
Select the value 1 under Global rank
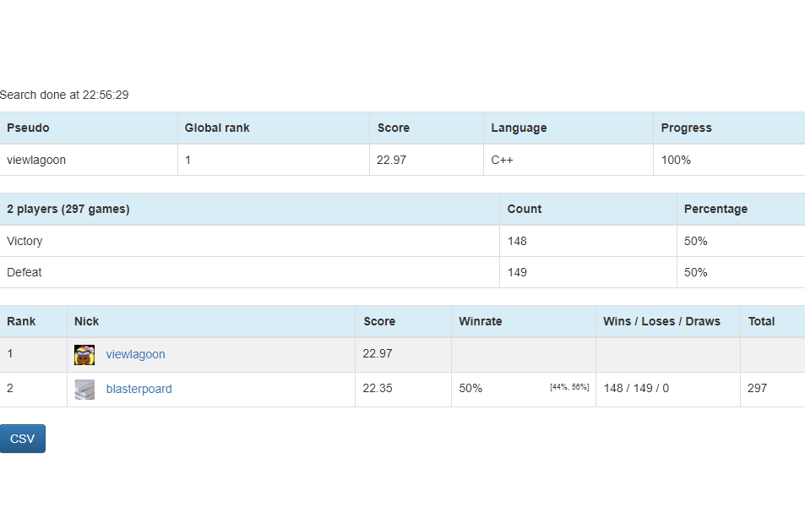tap(188, 160)
